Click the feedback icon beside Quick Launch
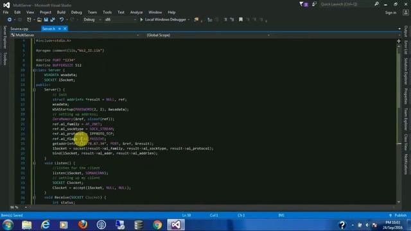Screen dimensions: 411x231 pos(314,4)
